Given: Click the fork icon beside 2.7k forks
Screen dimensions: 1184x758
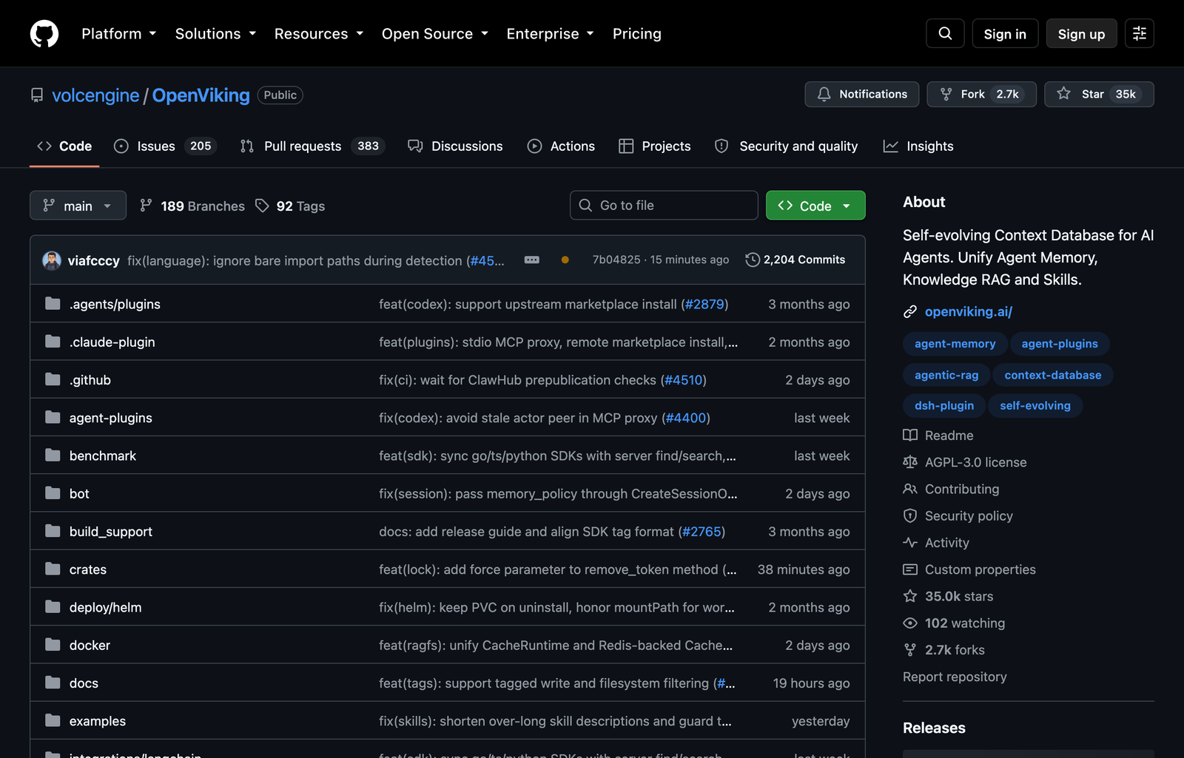Looking at the screenshot, I should click(x=910, y=650).
